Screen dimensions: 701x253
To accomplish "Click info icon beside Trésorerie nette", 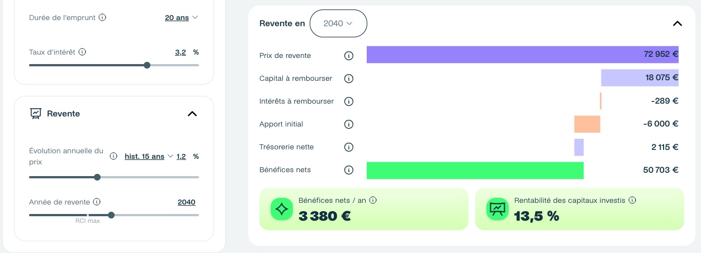I will 349,147.
